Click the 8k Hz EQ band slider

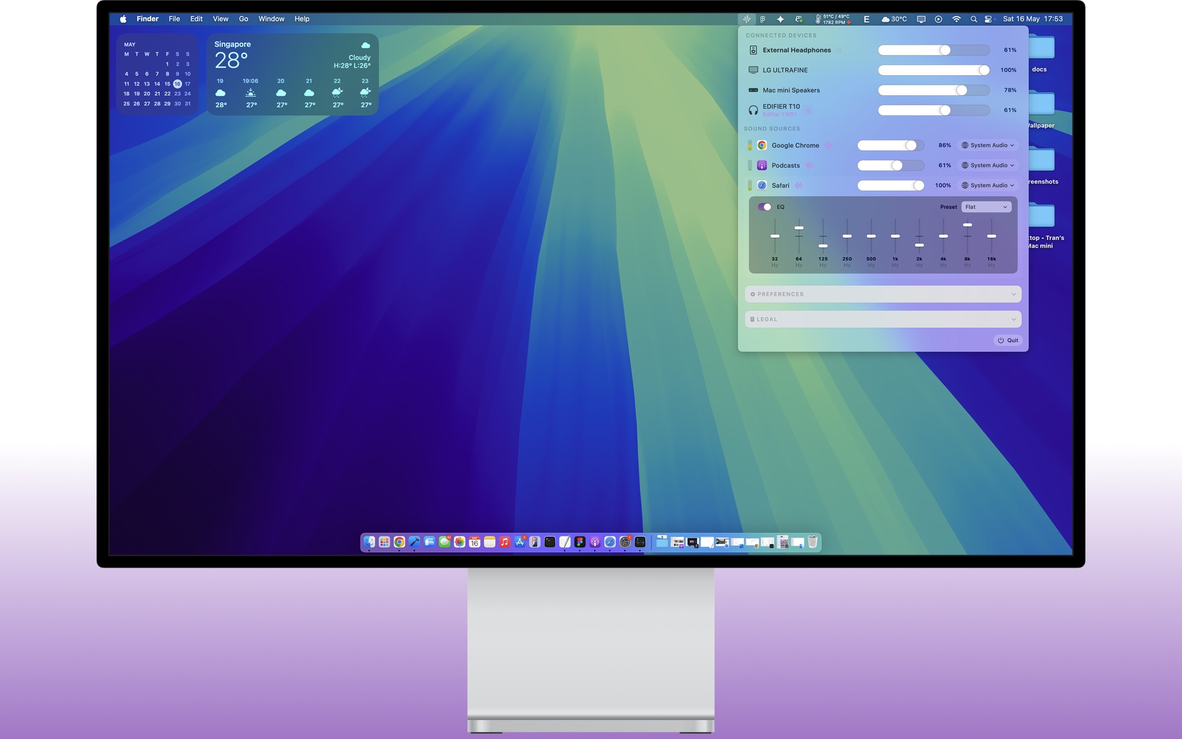(967, 236)
